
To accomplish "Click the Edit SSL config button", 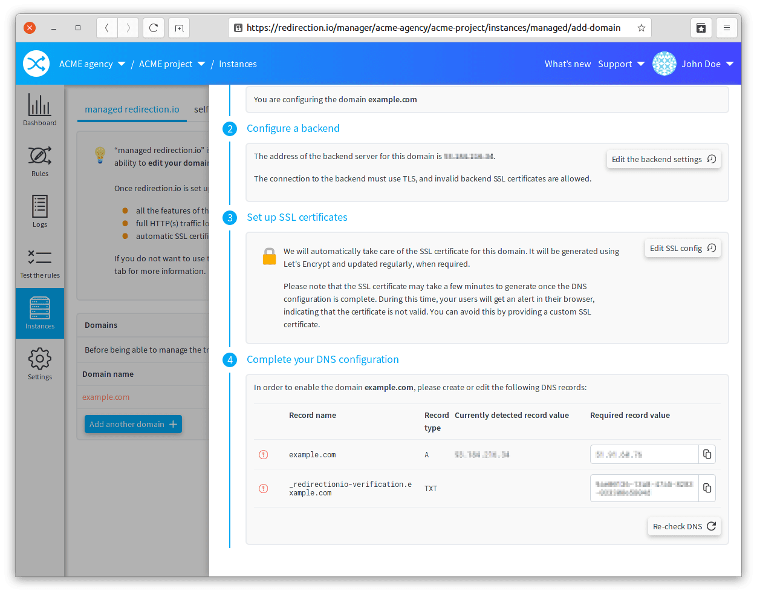I will 683,248.
